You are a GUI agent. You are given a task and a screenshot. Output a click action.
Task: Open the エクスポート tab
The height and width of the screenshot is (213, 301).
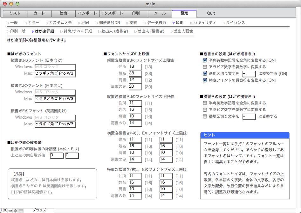coord(111,13)
